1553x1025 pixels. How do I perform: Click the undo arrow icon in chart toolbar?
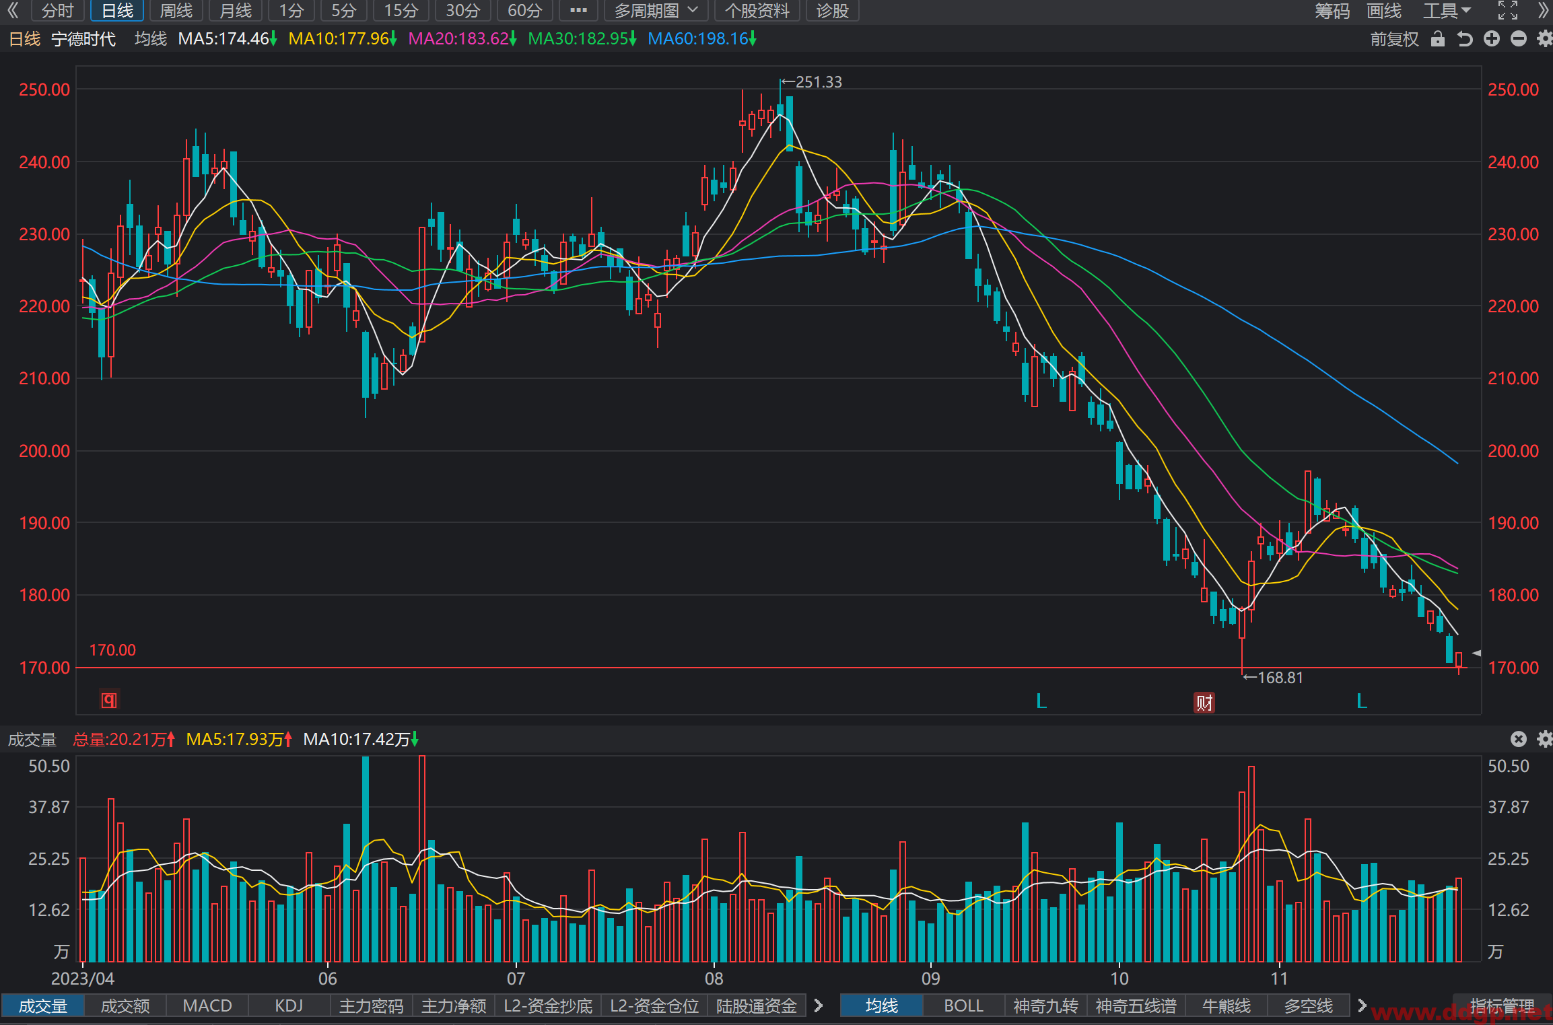point(1465,39)
